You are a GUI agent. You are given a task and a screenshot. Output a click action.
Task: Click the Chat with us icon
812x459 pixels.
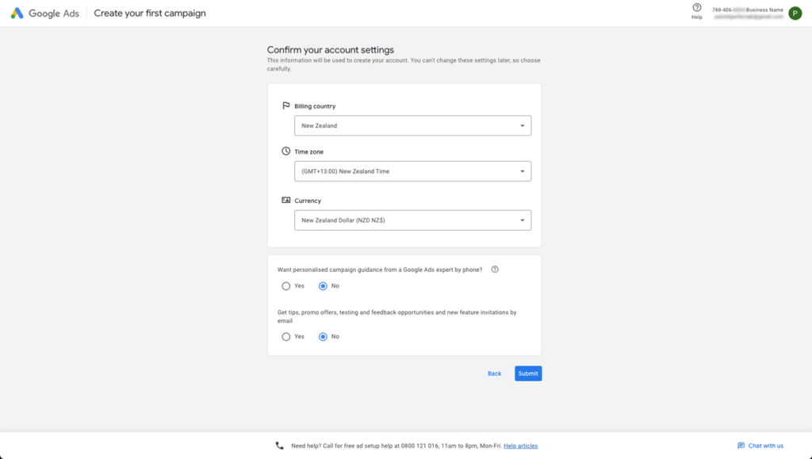[741, 446]
